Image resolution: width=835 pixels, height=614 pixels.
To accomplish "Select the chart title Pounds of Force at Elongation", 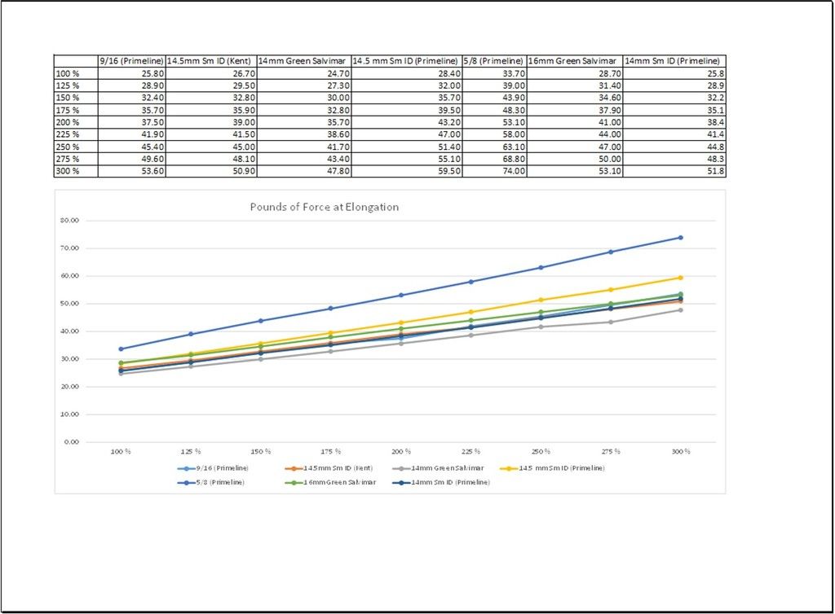I will coord(324,207).
